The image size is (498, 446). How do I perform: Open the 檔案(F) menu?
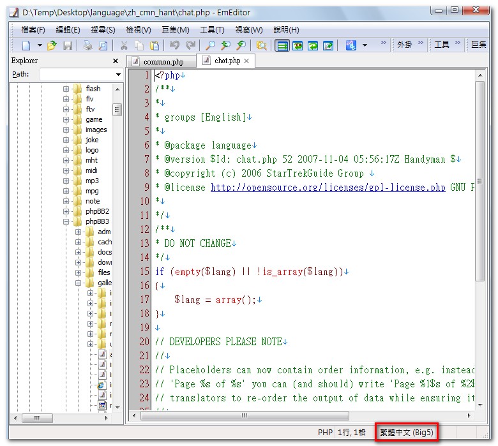pyautogui.click(x=33, y=30)
